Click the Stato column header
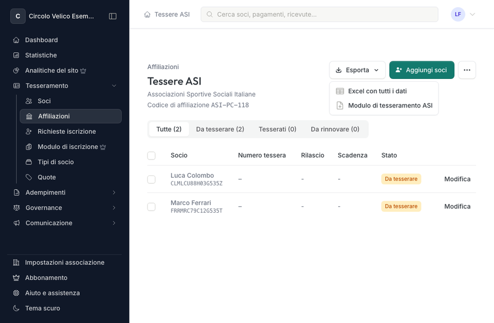The image size is (494, 323). click(x=389, y=156)
